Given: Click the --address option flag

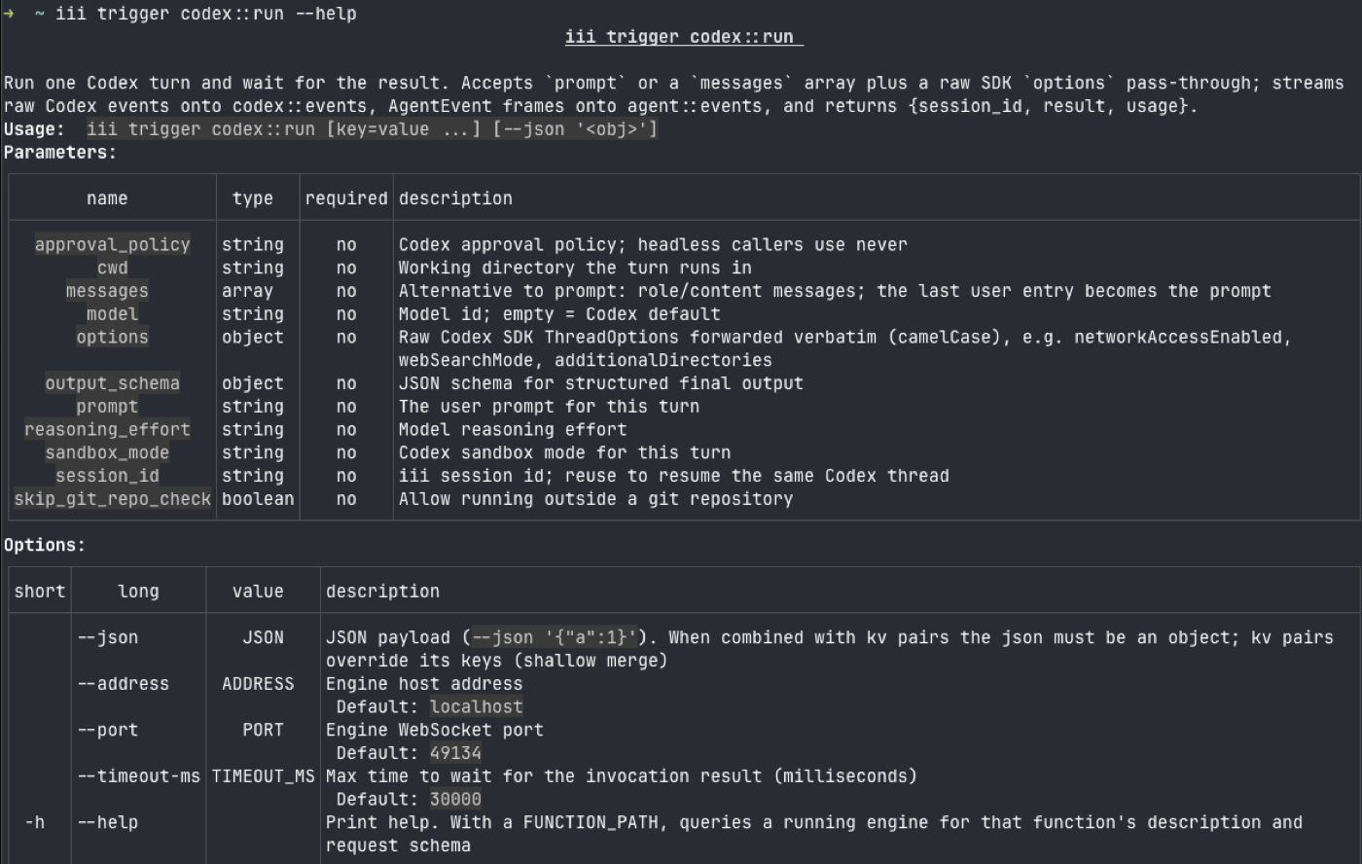Looking at the screenshot, I should 124,684.
